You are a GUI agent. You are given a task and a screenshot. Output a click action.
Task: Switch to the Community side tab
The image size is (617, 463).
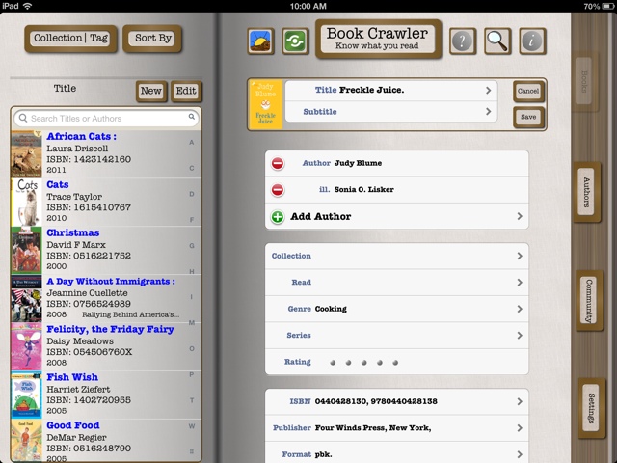click(x=589, y=301)
